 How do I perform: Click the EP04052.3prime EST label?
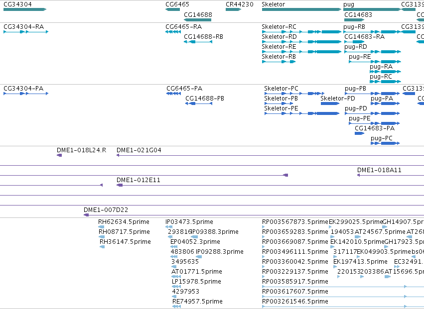pos(195,242)
